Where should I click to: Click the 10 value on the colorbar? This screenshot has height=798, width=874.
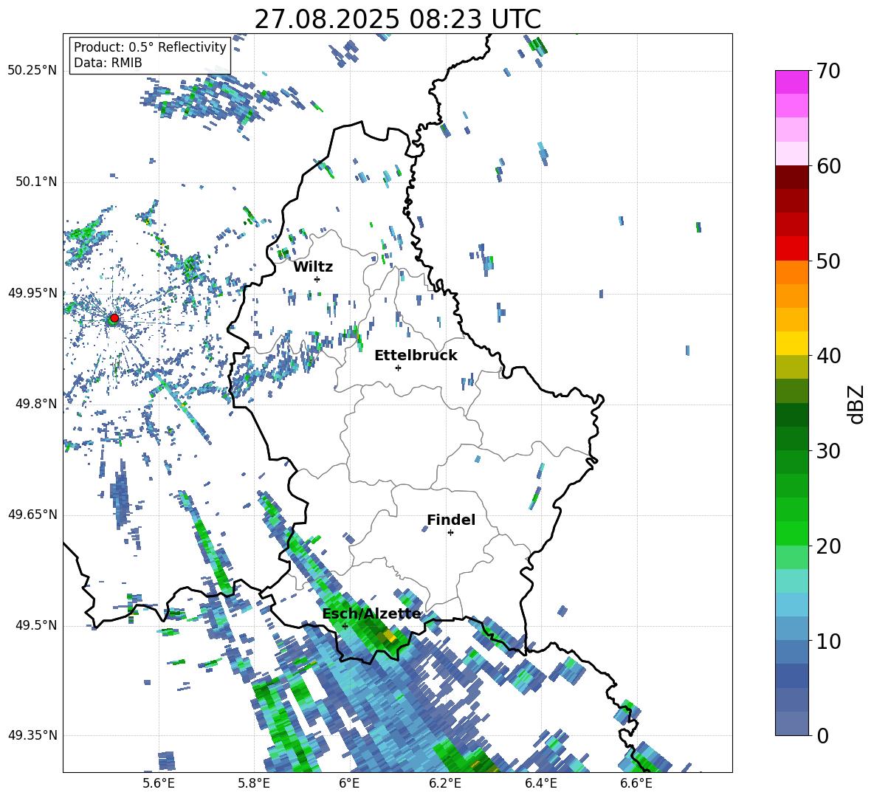click(828, 641)
